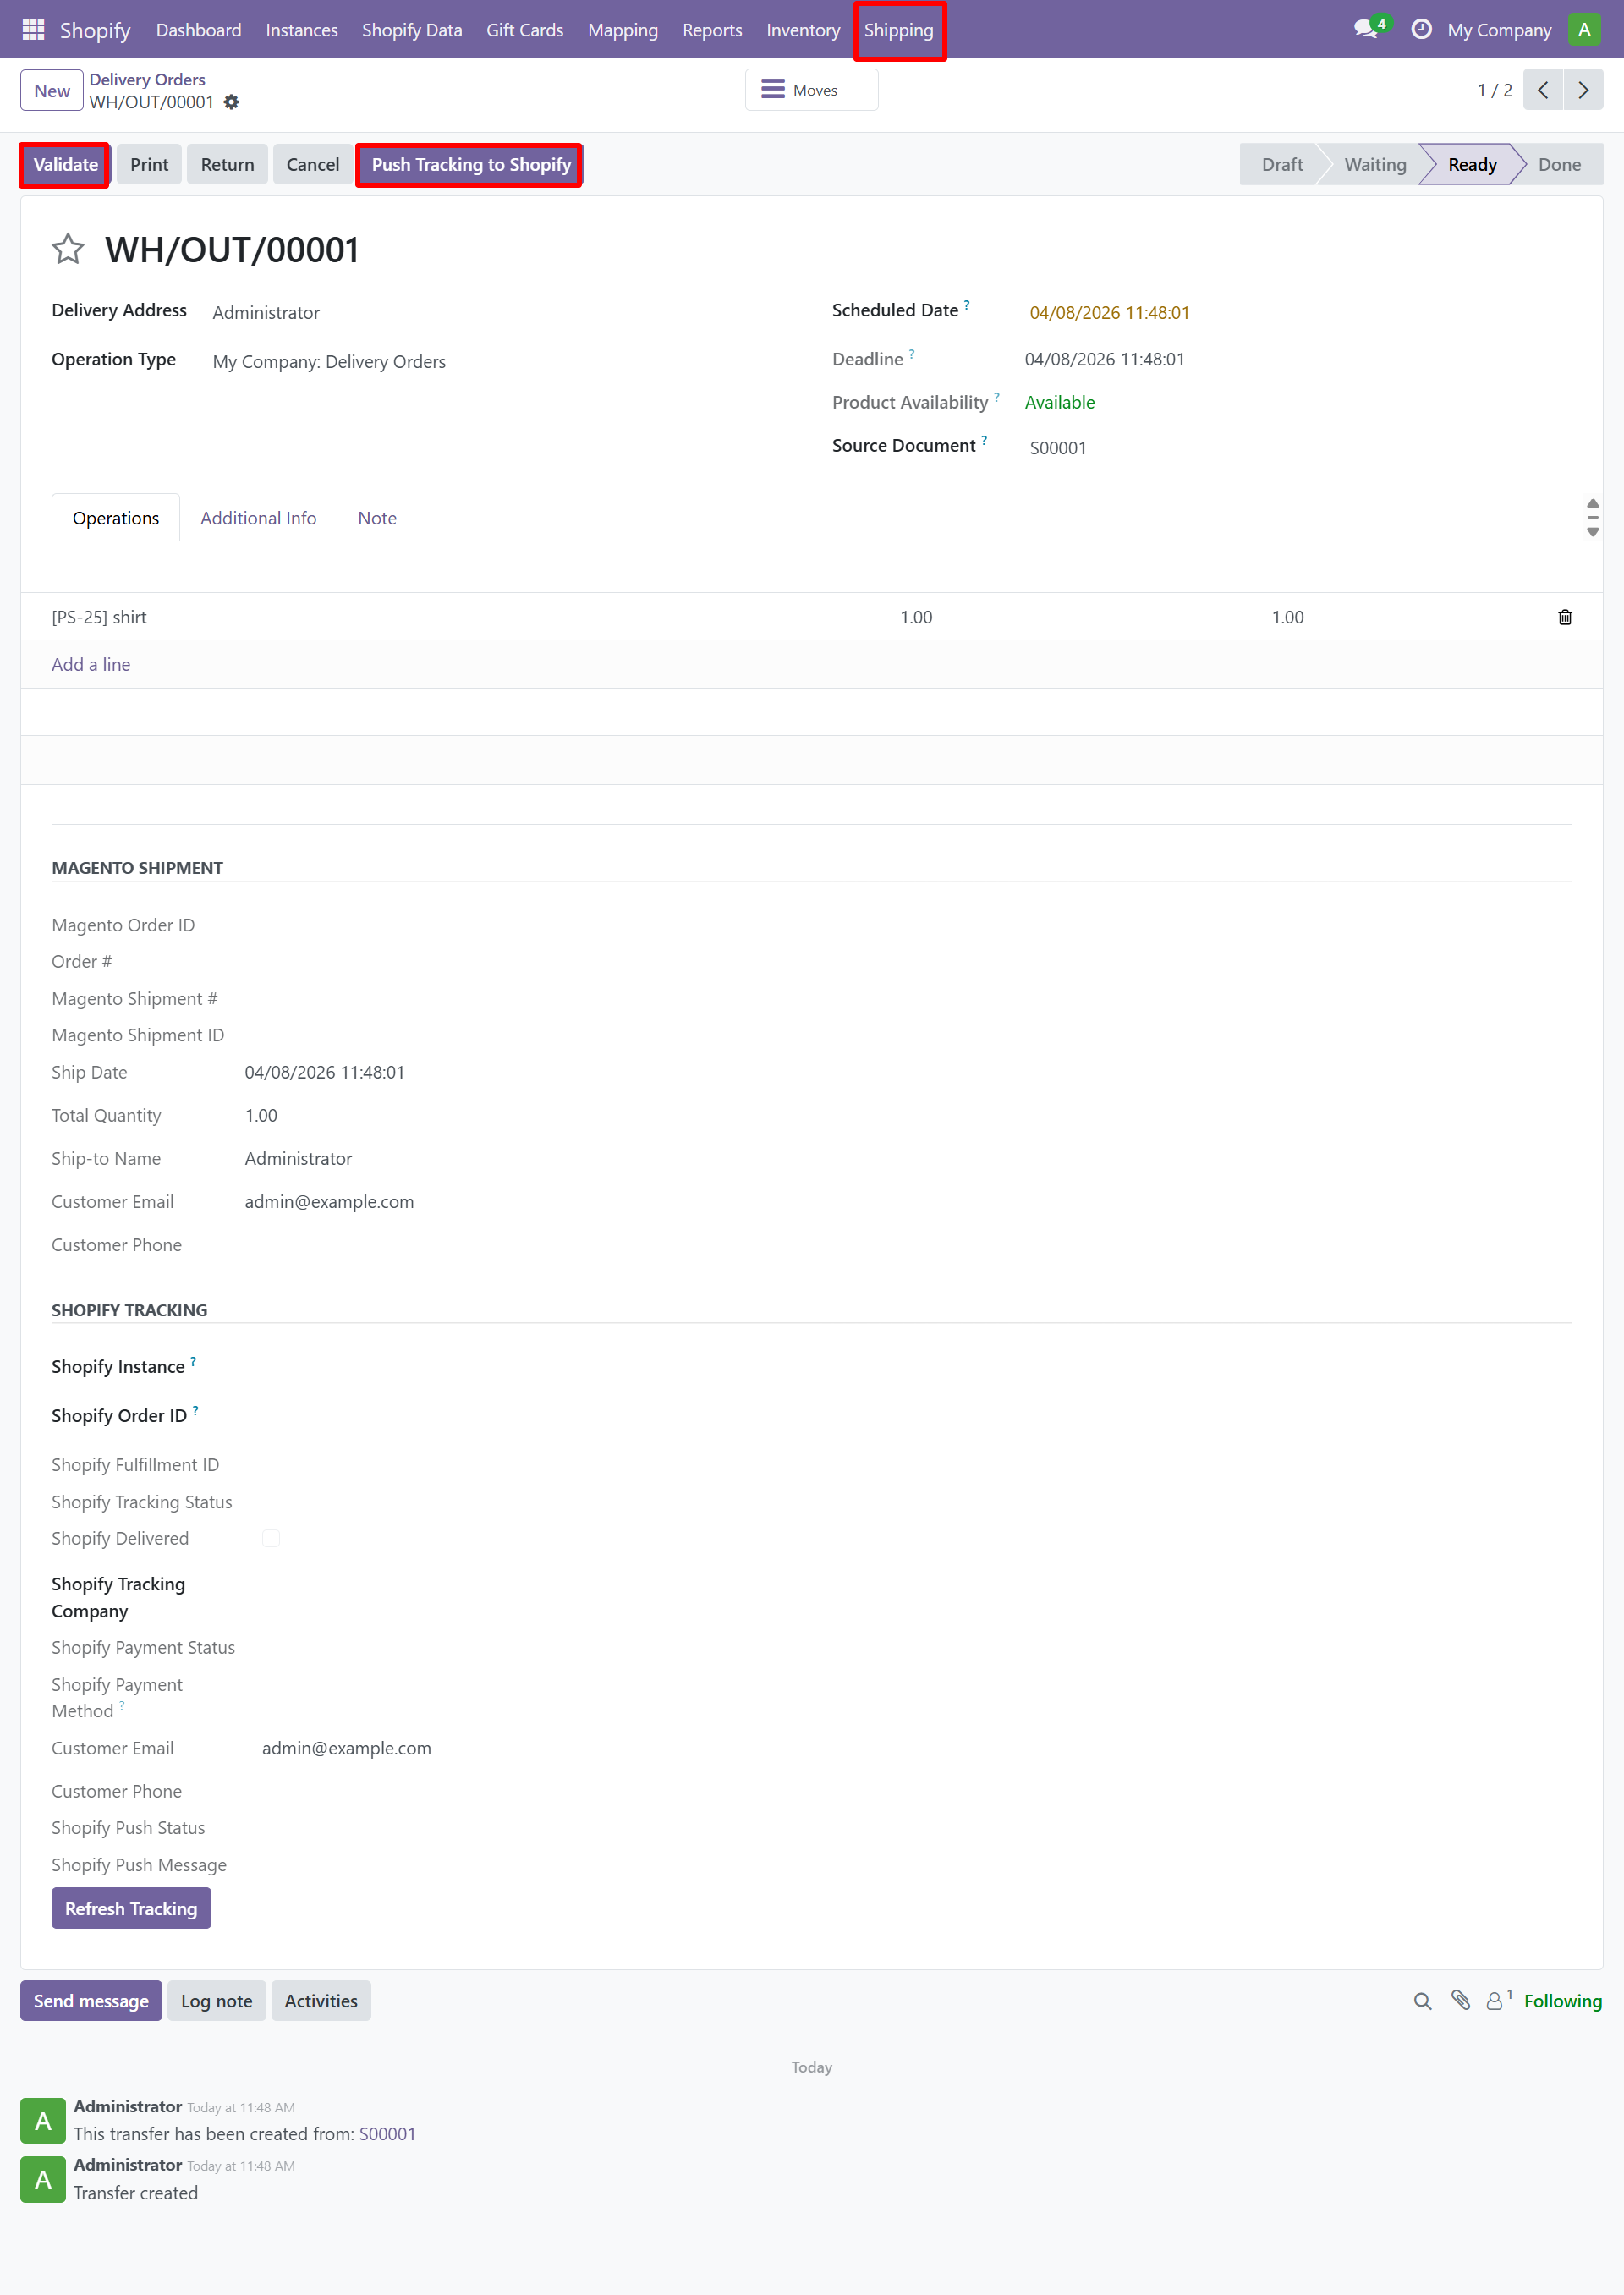Click the activities clock icon in top bar
The height and width of the screenshot is (2295, 1624).
pos(1421,29)
